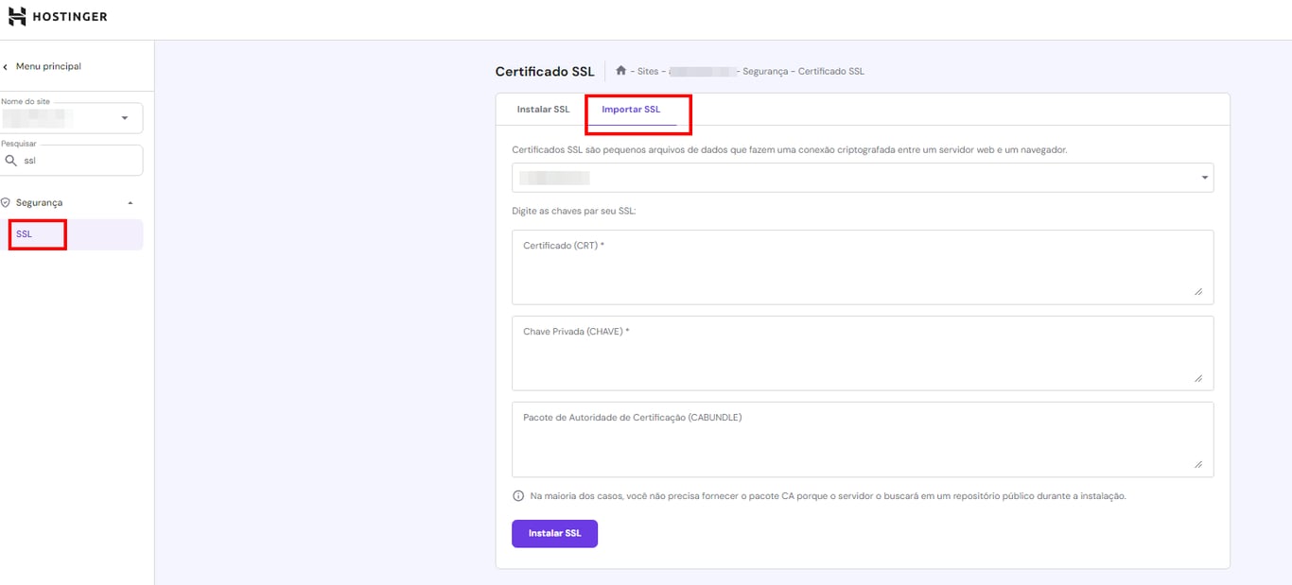Click the back chevron next to Menu principal
Screen dimensions: 1292x585
coord(8,66)
